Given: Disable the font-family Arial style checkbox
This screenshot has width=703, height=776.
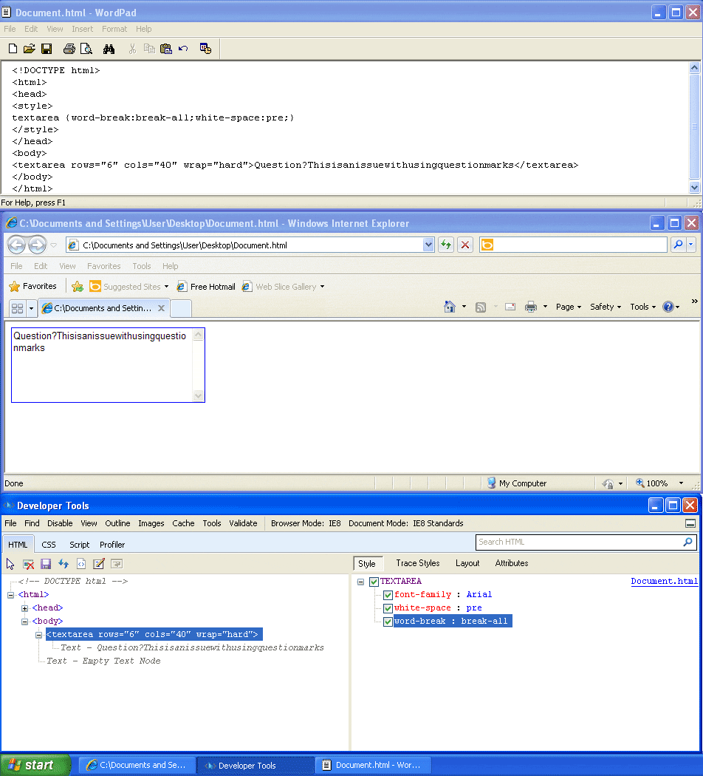Looking at the screenshot, I should pos(388,595).
